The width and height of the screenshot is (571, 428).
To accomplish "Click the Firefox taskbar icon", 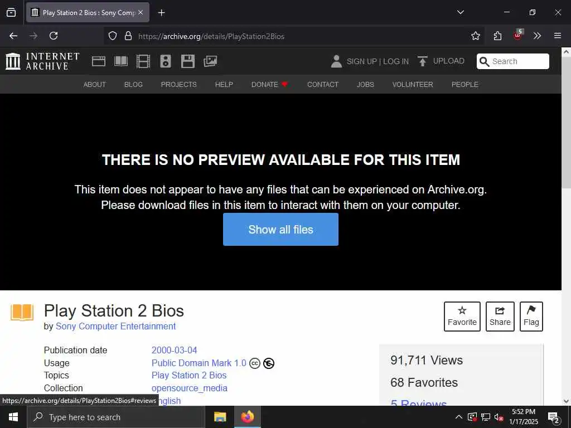I will tap(247, 417).
